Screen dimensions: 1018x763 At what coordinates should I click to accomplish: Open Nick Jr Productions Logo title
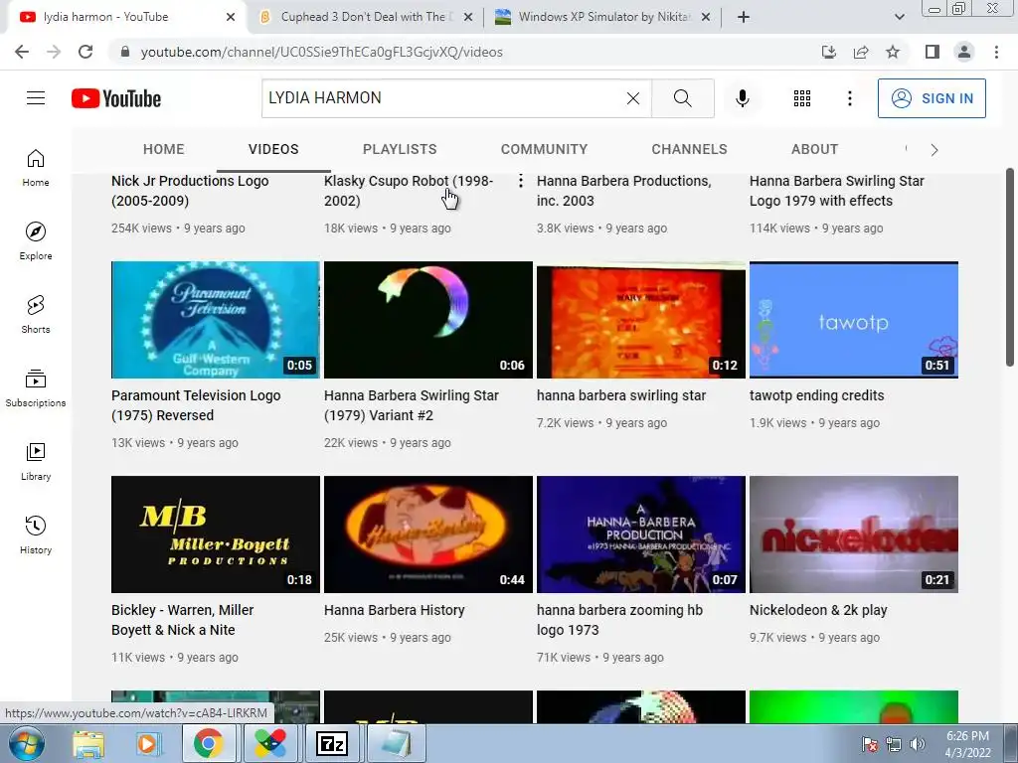point(190,191)
